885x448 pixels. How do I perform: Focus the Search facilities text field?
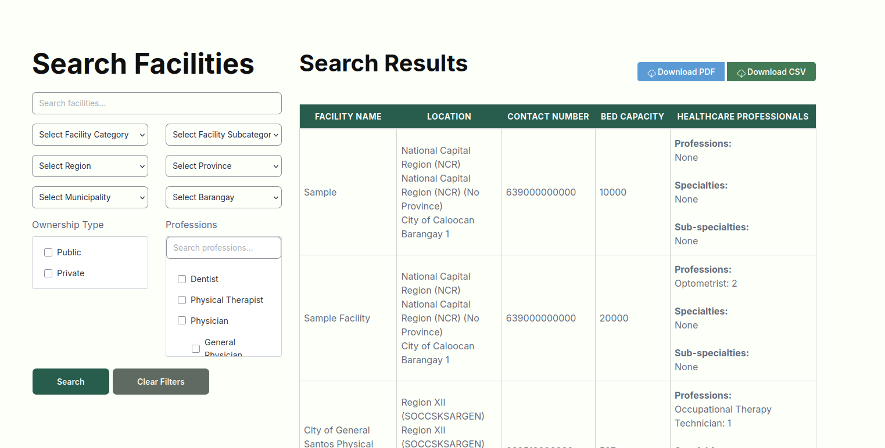tap(157, 103)
